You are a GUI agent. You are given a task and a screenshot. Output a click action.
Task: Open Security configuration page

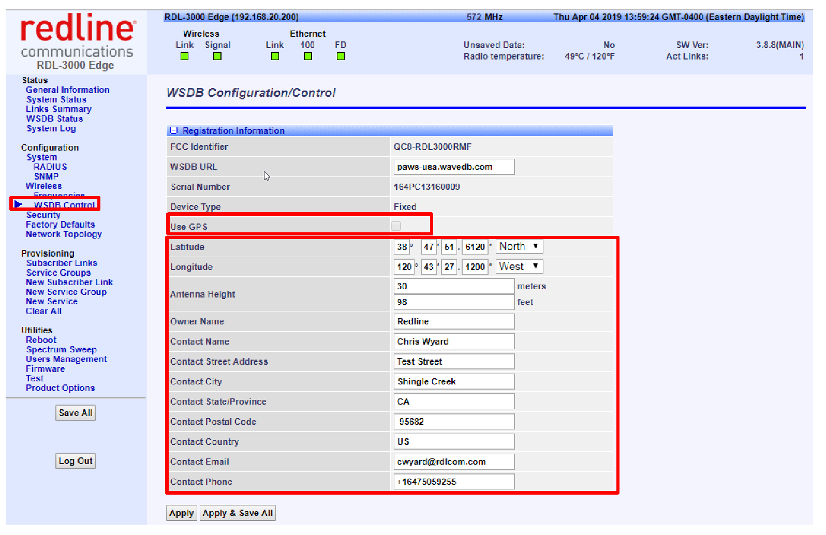43,215
